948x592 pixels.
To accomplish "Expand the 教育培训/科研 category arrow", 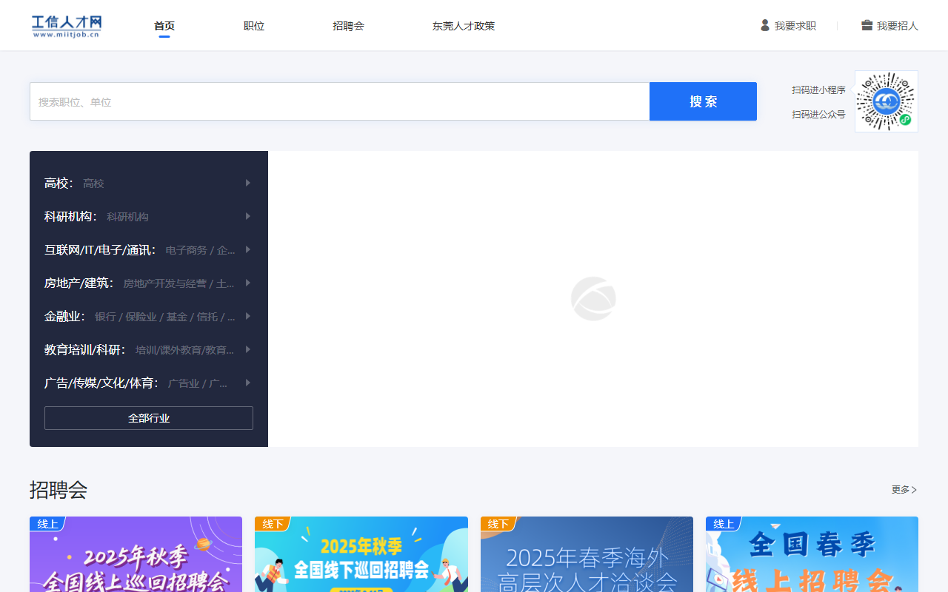I will [248, 349].
